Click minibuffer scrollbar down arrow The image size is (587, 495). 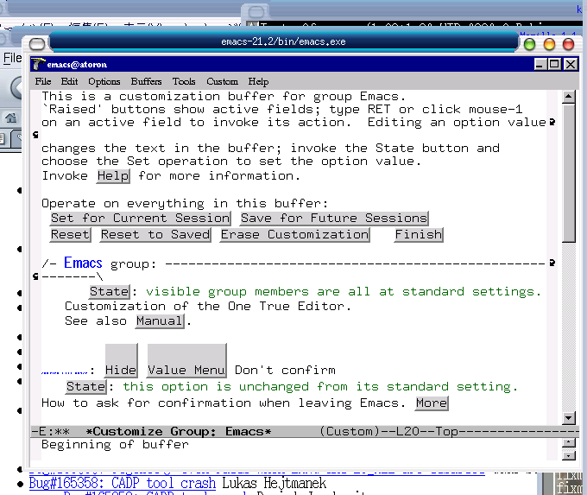569,455
